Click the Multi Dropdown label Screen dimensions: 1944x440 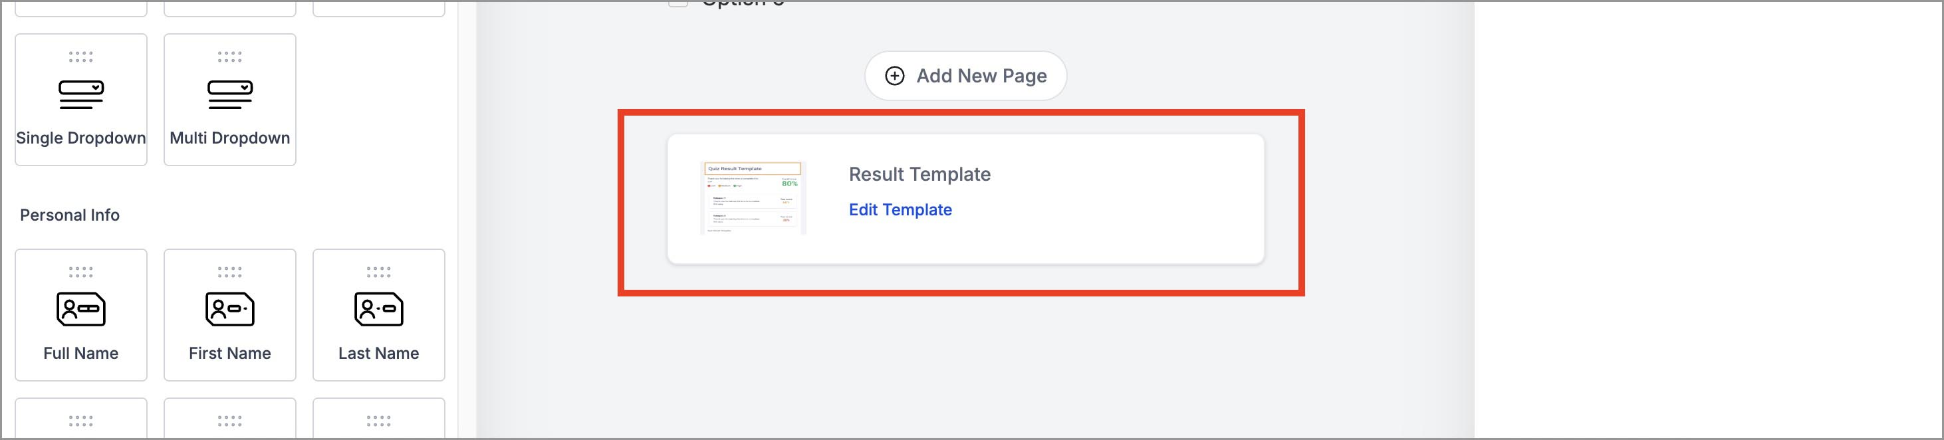point(230,138)
